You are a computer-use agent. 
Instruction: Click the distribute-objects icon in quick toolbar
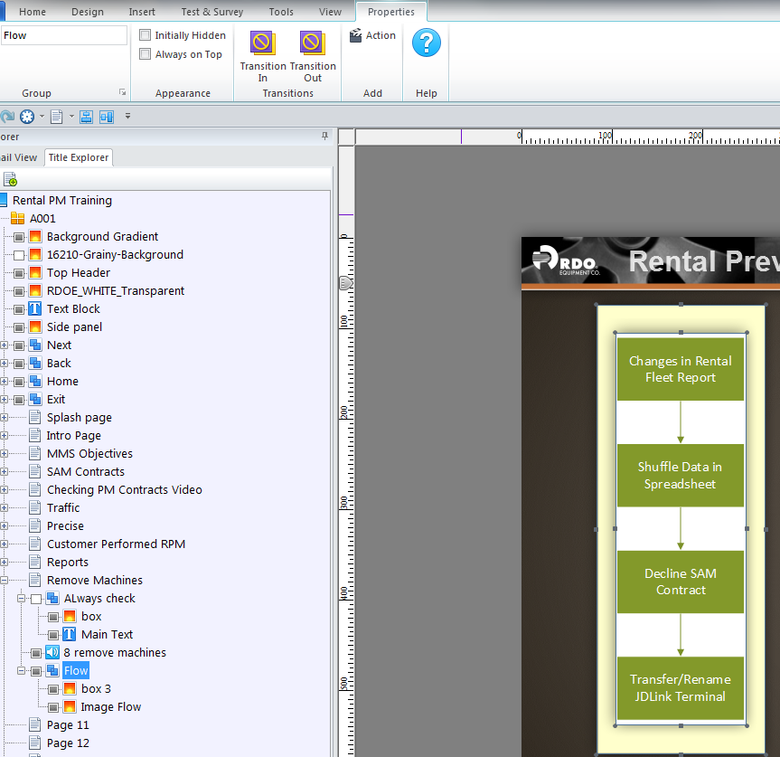click(x=107, y=117)
